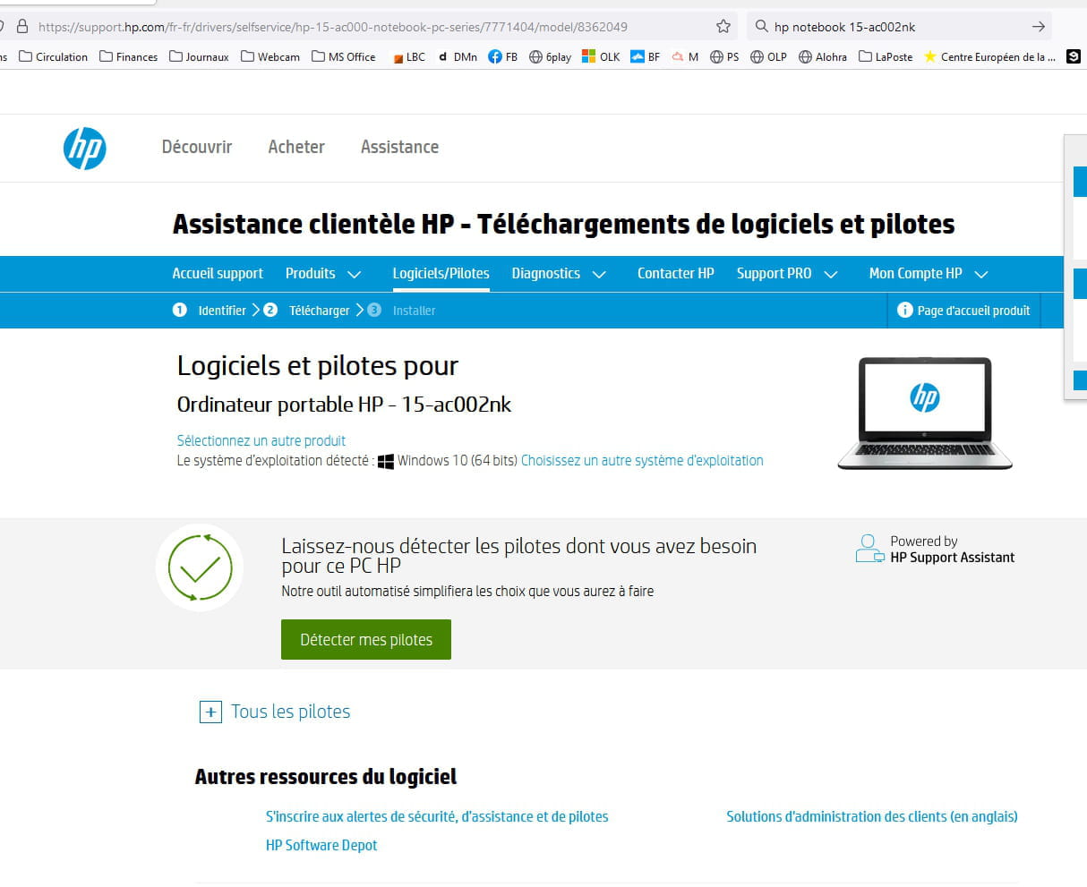This screenshot has width=1087, height=887.
Task: Open the MS Office bookmarks folder
Action: [344, 56]
